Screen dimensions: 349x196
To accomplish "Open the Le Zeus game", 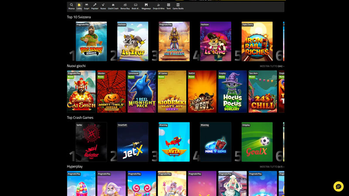I will pos(133,41).
